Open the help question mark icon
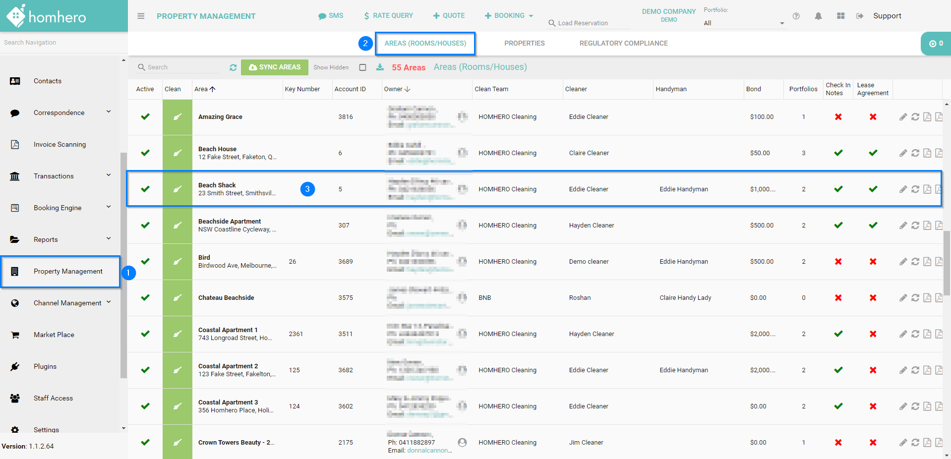 (x=796, y=16)
